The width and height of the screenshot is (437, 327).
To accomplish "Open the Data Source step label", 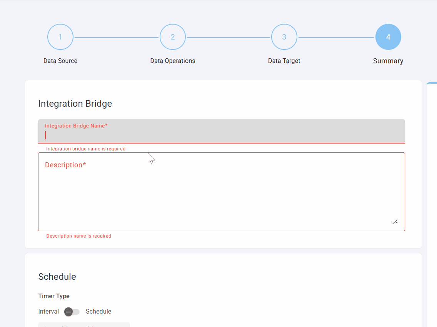I will [60, 61].
